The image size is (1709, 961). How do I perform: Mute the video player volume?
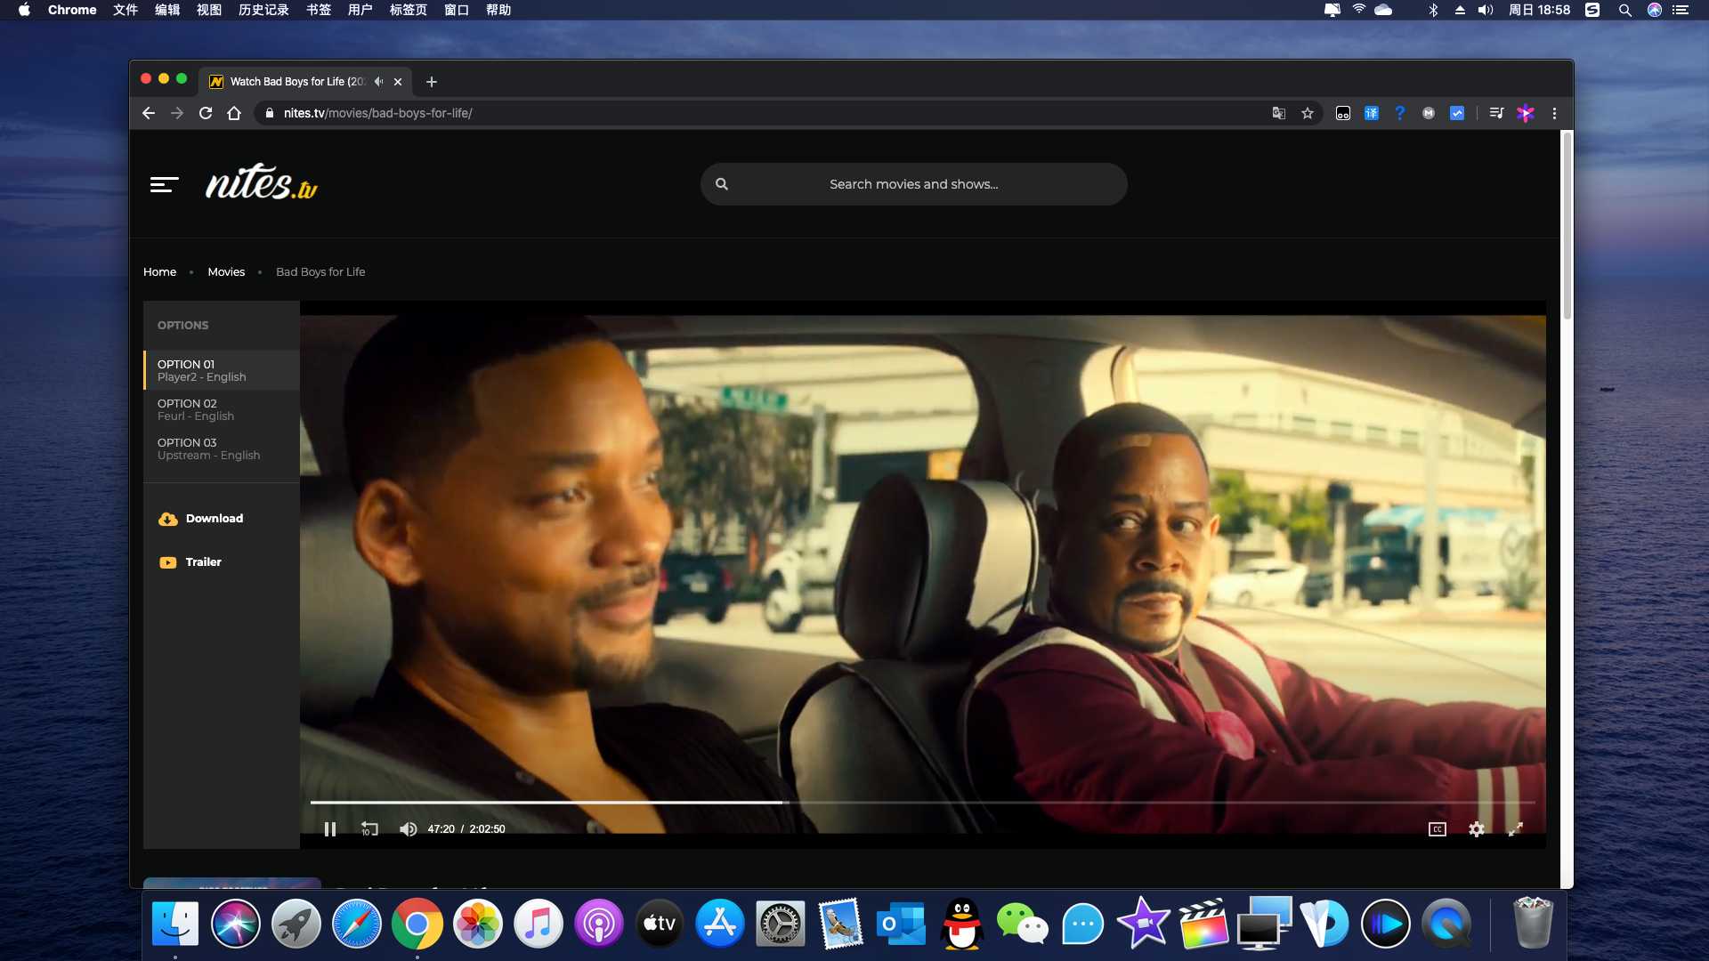point(408,829)
